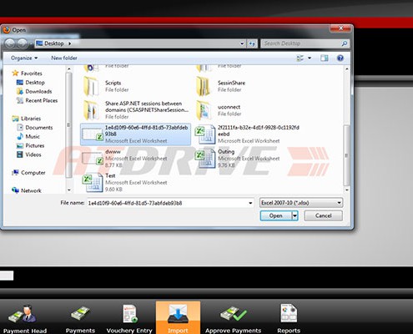Click the refresh location icon
This screenshot has height=334, width=413.
[x=252, y=43]
